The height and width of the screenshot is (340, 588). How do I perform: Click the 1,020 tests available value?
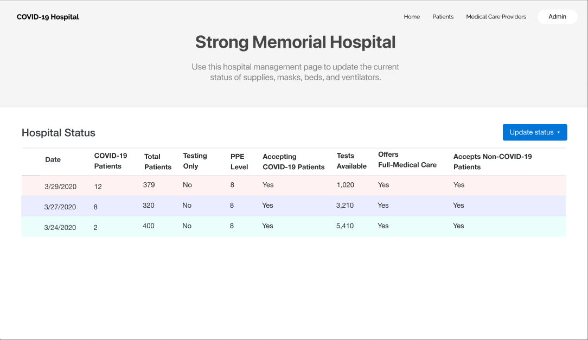pyautogui.click(x=346, y=185)
